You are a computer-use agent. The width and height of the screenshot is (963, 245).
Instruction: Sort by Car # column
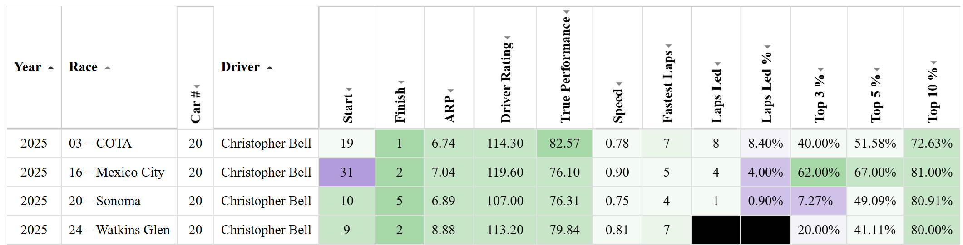pyautogui.click(x=195, y=105)
